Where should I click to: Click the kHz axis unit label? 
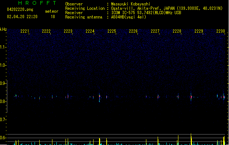coord(3,29)
